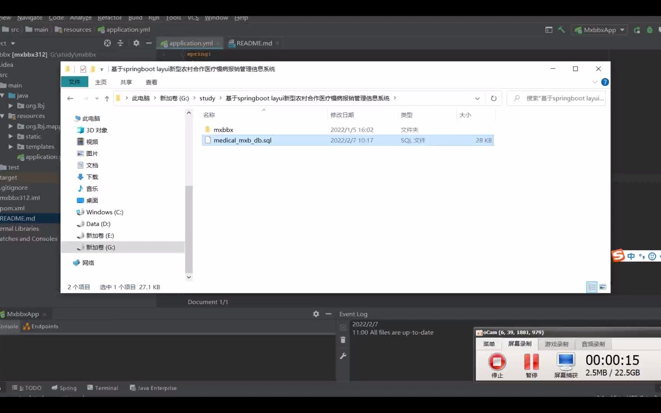Refresh the Explorer folder view

pyautogui.click(x=494, y=98)
